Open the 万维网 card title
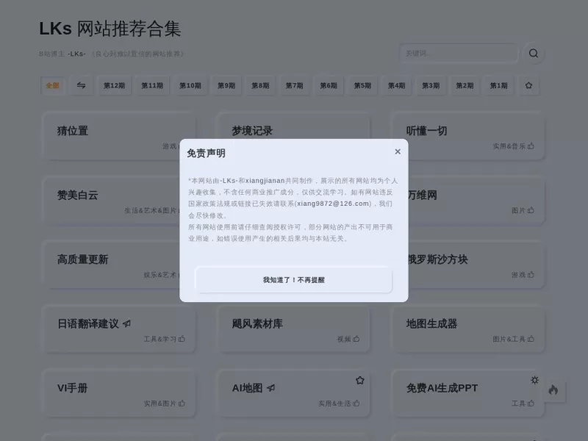The width and height of the screenshot is (588, 441). pos(423,195)
